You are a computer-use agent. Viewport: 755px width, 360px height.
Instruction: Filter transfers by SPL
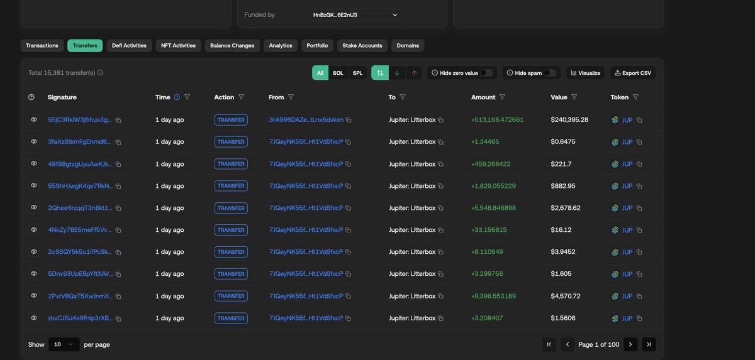pos(357,73)
